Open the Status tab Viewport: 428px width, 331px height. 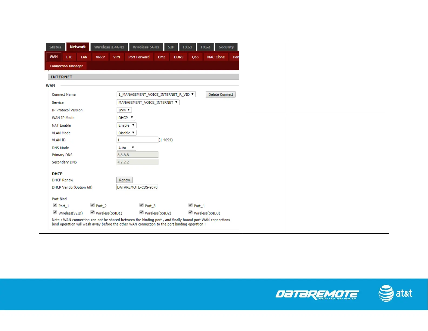55,47
